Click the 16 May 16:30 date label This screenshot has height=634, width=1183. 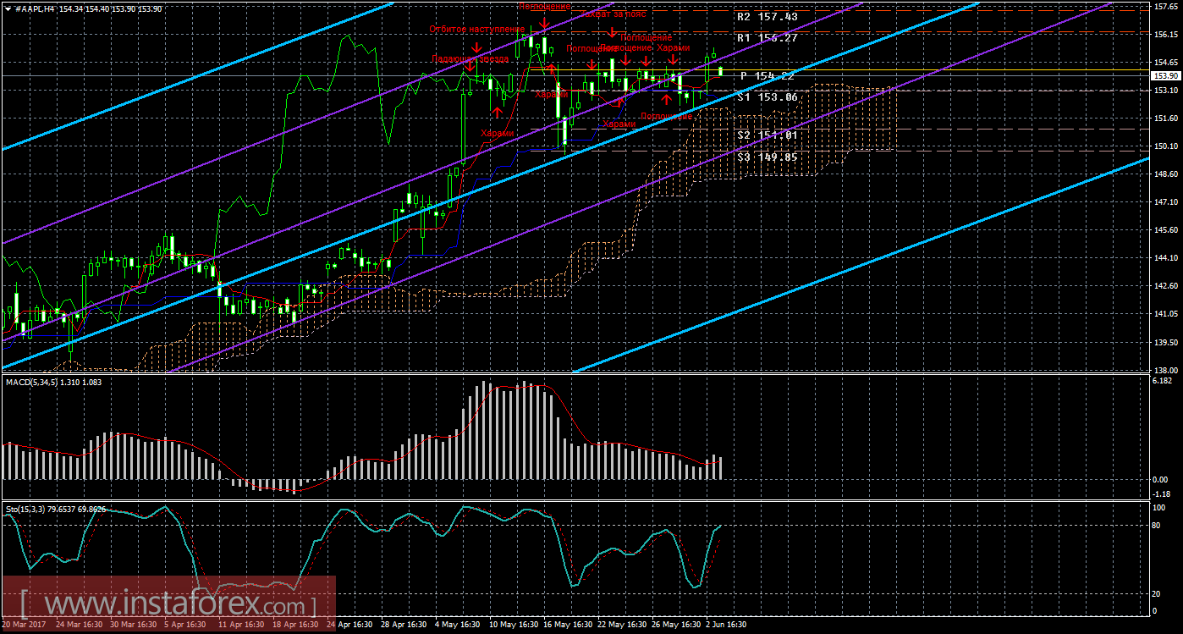tap(567, 626)
